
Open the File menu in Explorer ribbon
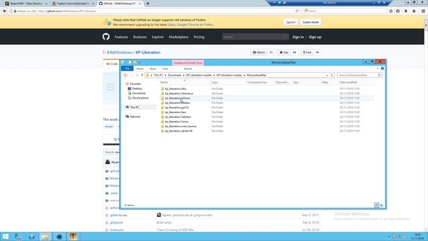(x=127, y=68)
